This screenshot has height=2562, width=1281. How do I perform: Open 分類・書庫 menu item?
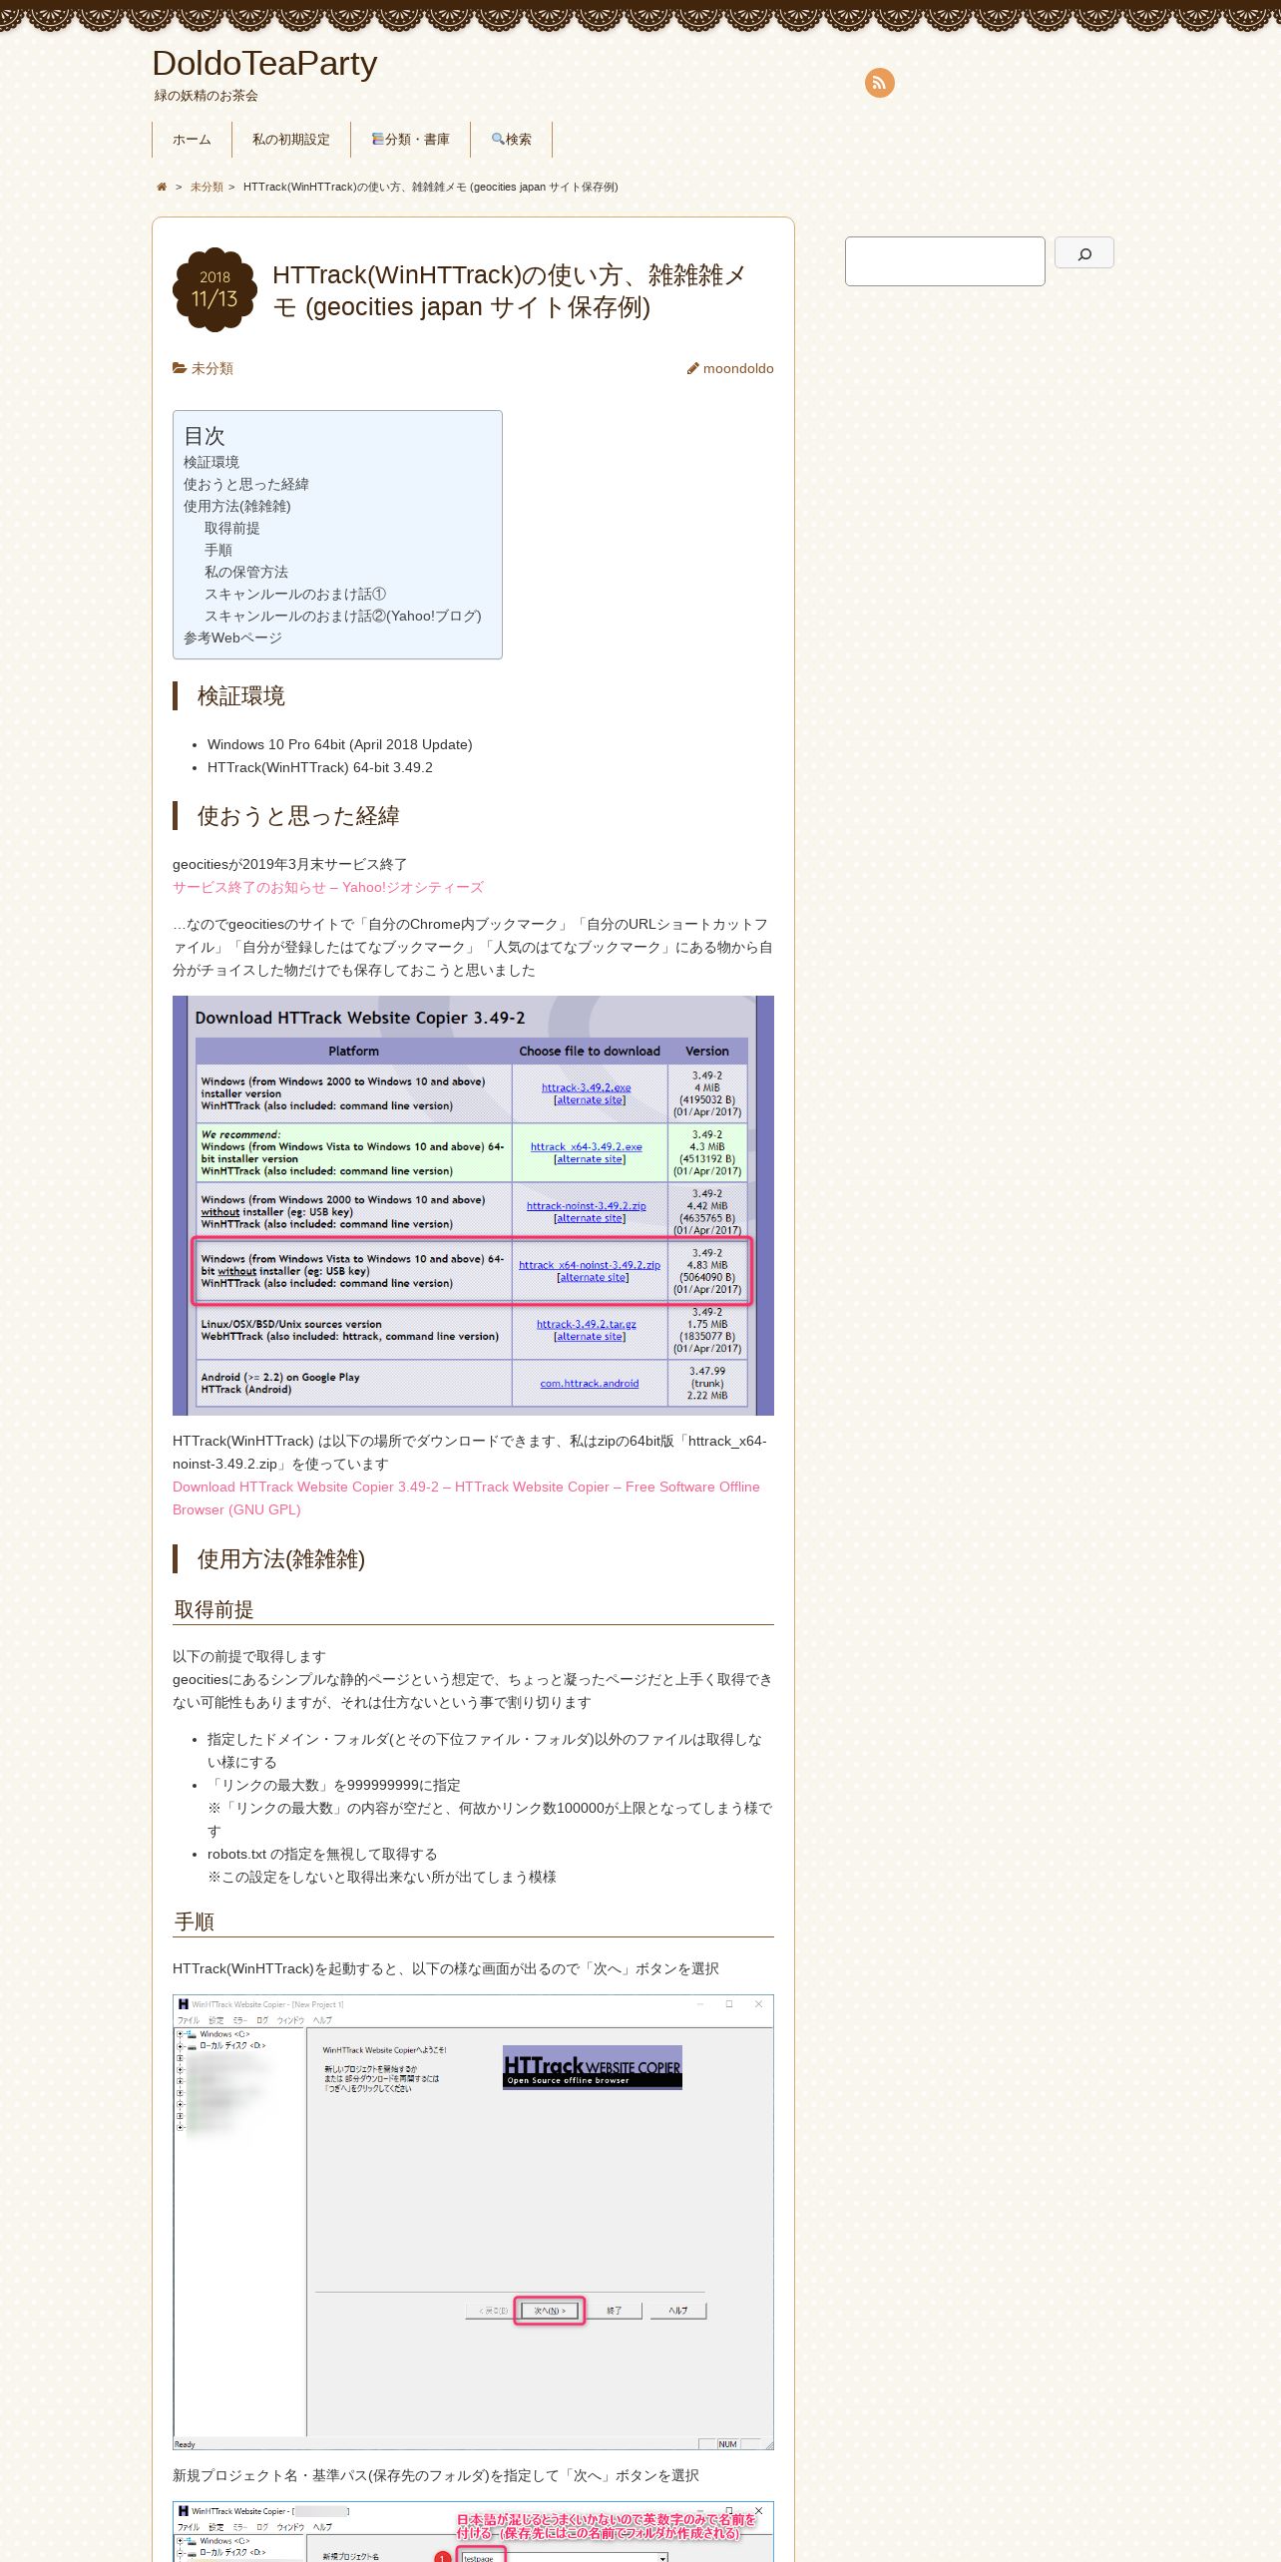click(x=411, y=140)
